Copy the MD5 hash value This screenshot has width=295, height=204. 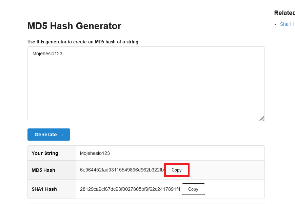[x=176, y=170]
